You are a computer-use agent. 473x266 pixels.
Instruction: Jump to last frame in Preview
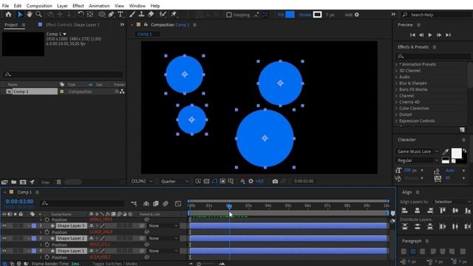pos(449,35)
